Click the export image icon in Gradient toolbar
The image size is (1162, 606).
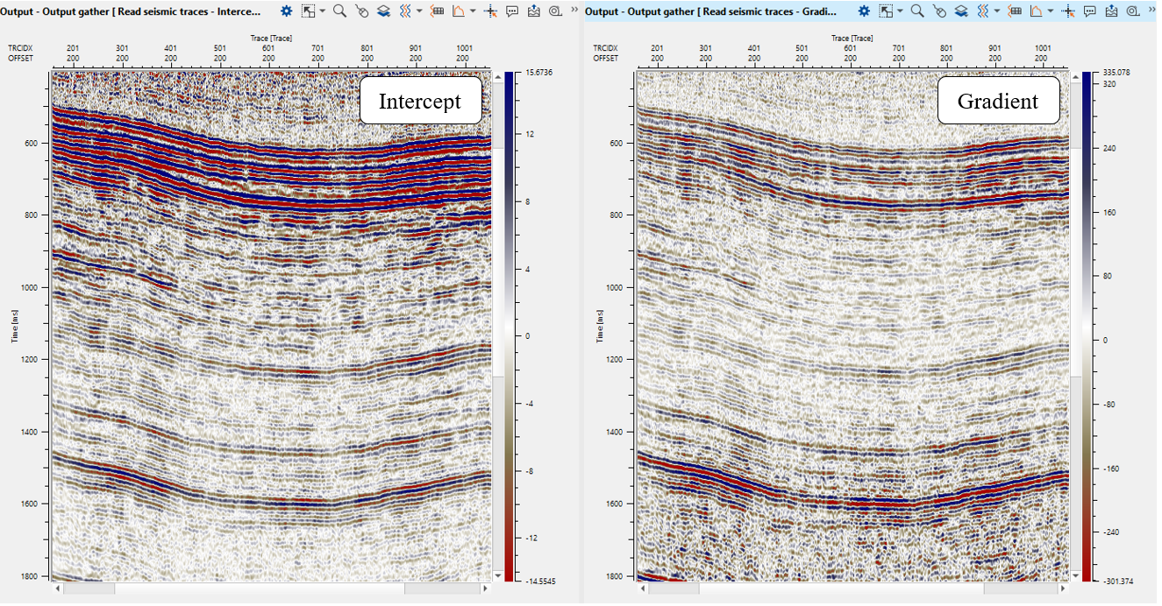[1111, 11]
